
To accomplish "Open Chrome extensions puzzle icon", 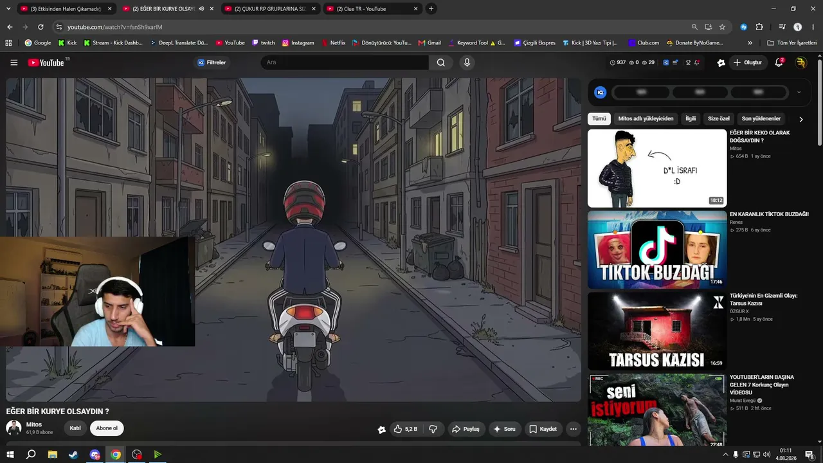I will click(x=759, y=27).
